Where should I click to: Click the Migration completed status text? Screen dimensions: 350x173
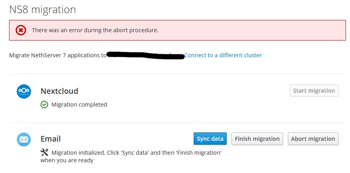pos(79,105)
